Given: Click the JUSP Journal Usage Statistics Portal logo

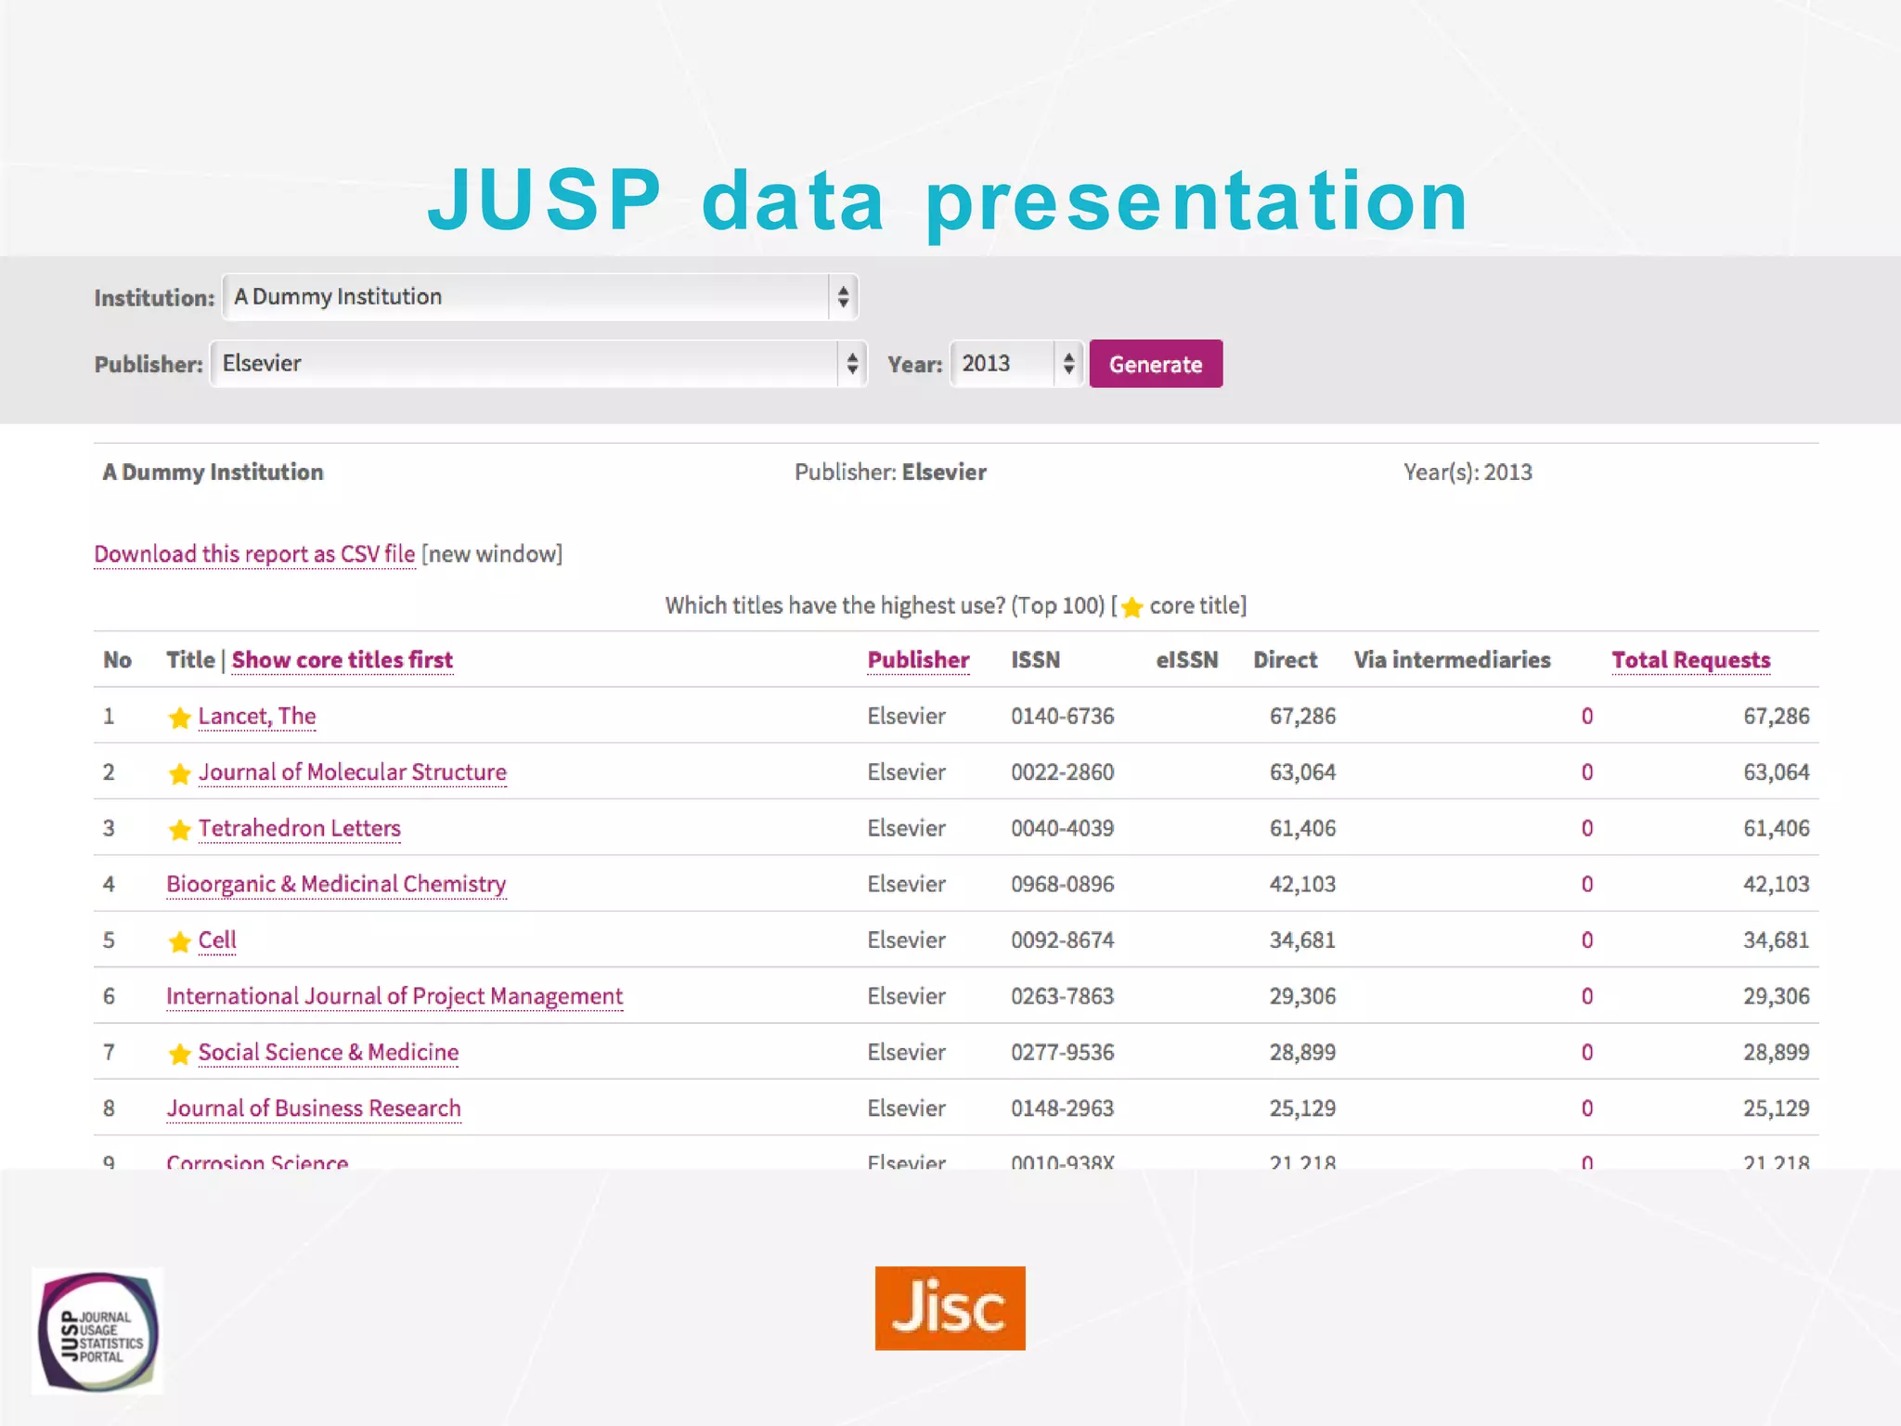Looking at the screenshot, I should coord(97,1331).
